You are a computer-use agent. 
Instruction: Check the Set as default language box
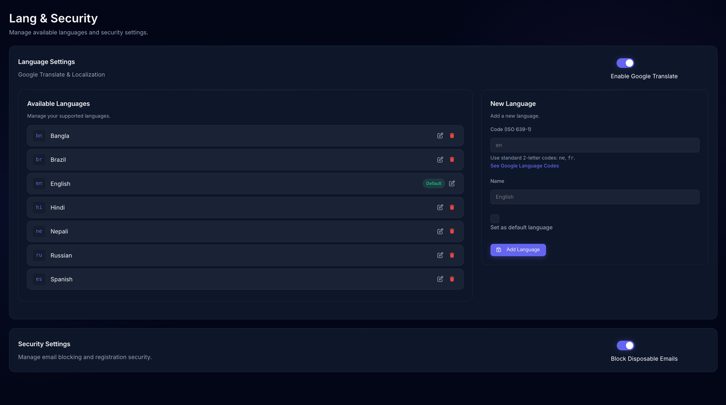tap(495, 218)
